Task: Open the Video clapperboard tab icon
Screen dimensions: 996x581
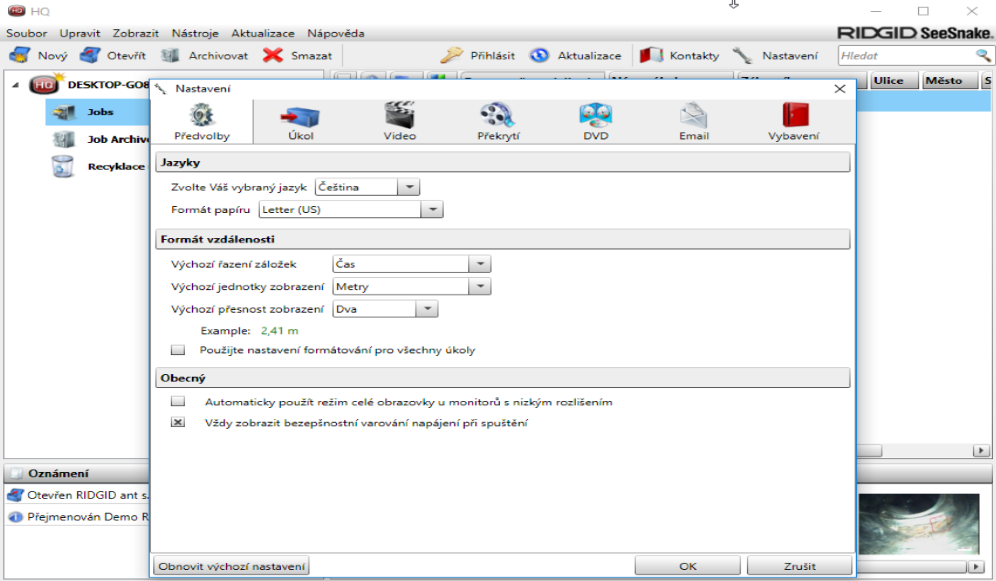Action: tap(400, 115)
